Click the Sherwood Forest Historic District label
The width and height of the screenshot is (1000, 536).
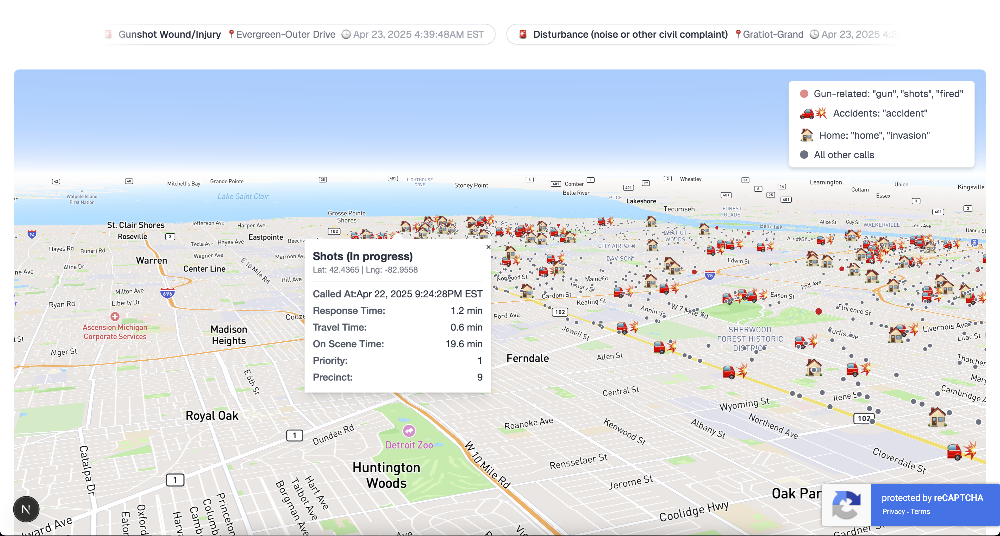click(x=750, y=339)
